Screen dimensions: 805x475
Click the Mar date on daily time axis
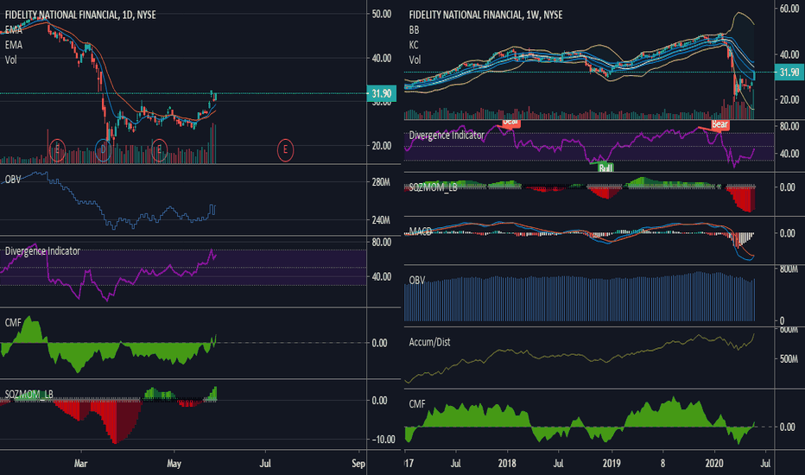[x=80, y=463]
